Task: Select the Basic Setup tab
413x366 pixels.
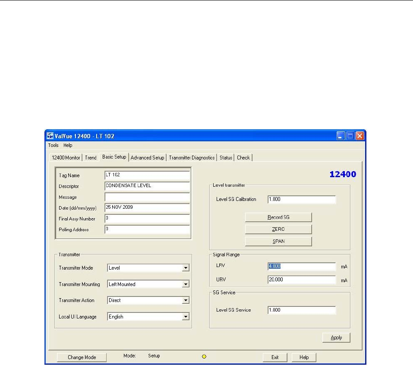Action: point(114,157)
